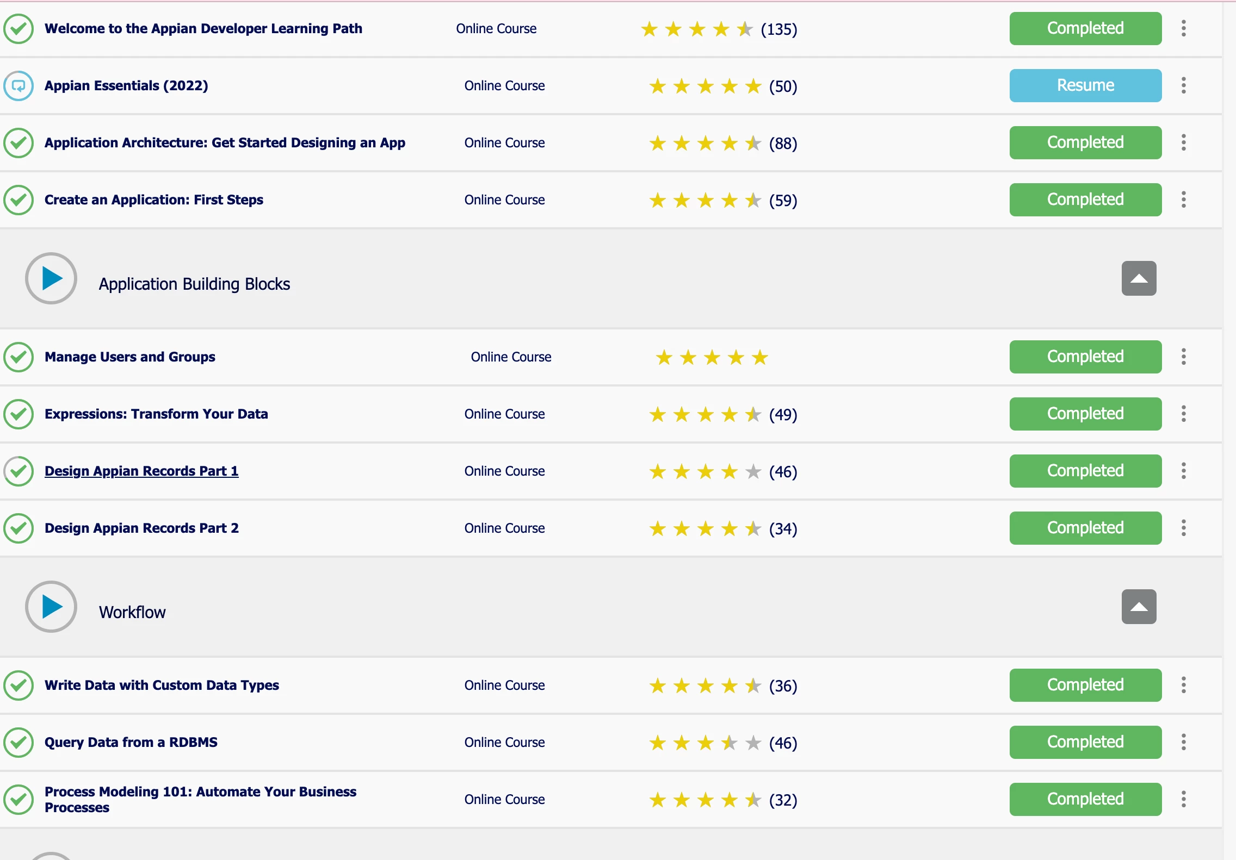Click Completed button for Design Appian Records Part 1

point(1086,471)
